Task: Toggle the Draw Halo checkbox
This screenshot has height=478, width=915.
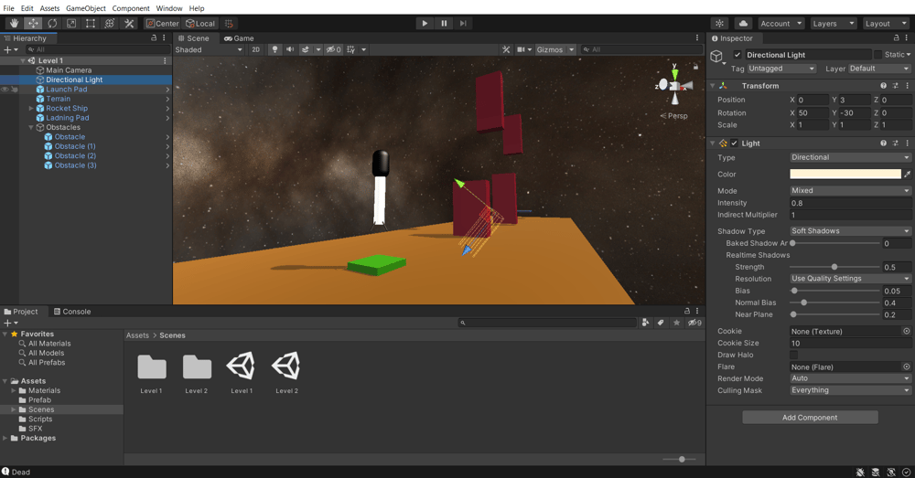Action: pyautogui.click(x=793, y=355)
